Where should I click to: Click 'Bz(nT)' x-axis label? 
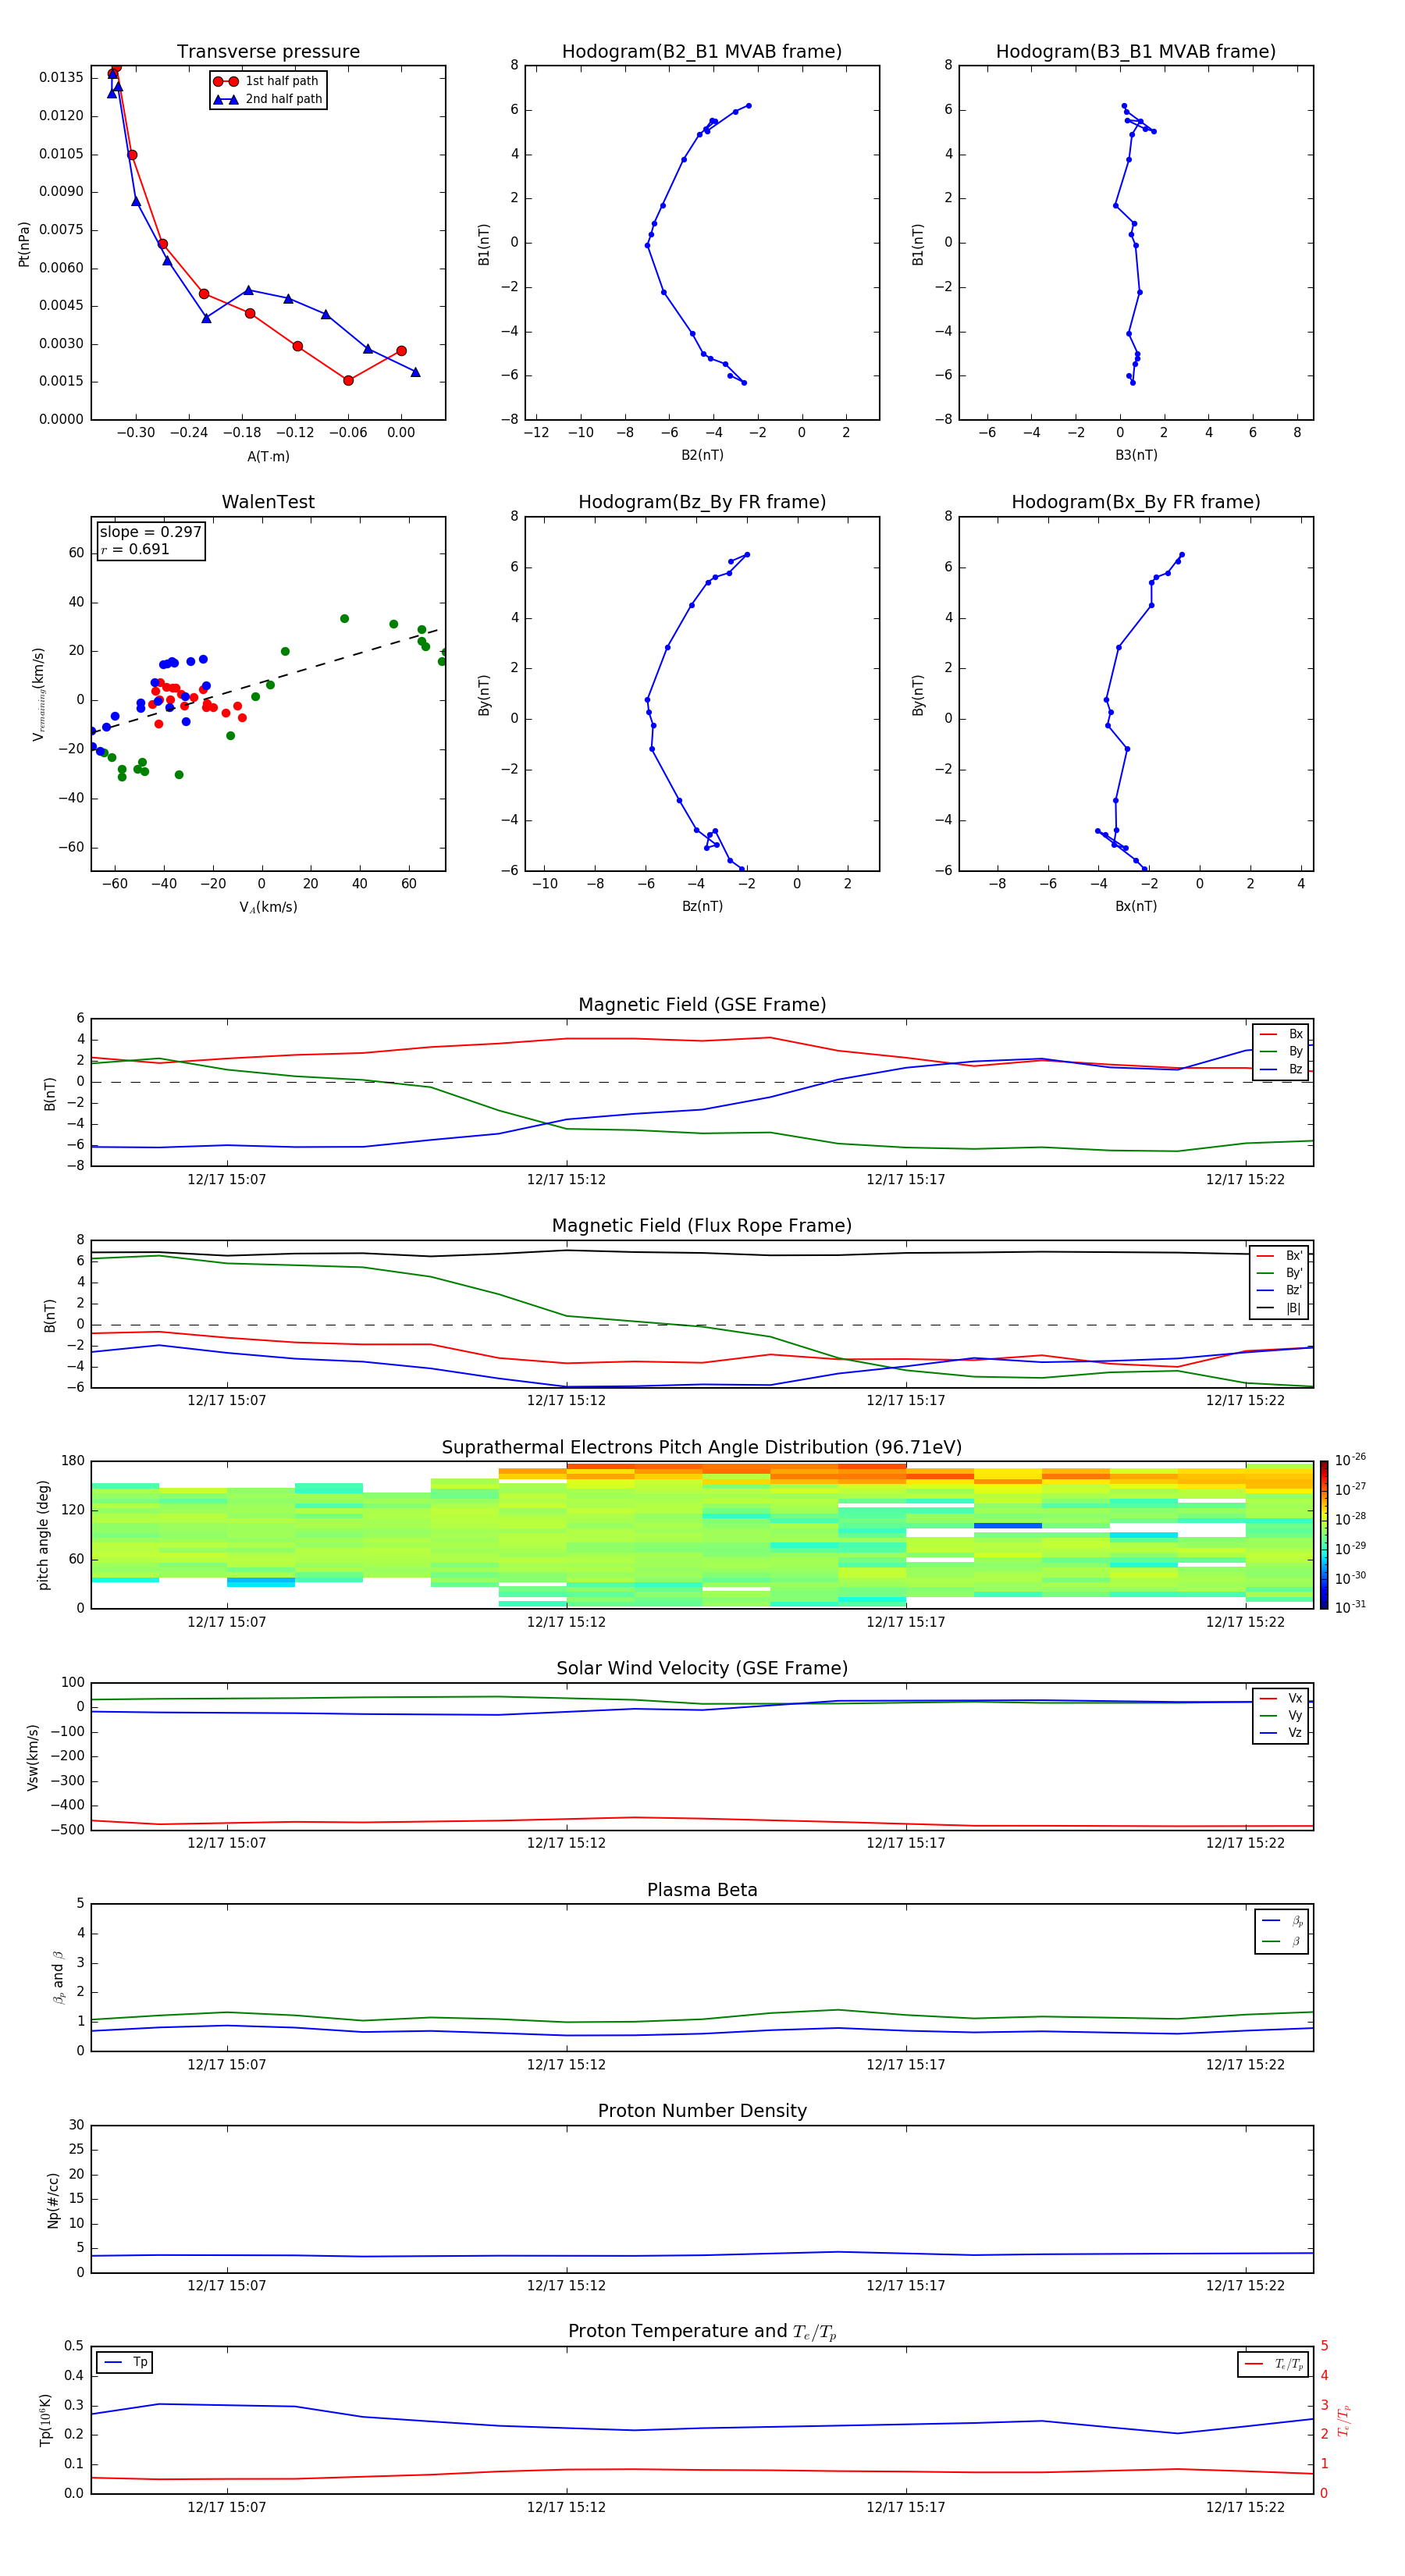point(702,907)
